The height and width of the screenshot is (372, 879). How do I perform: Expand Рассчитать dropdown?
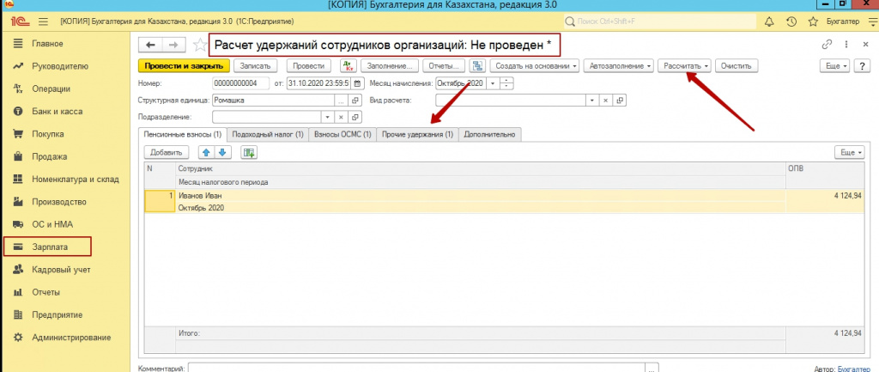[x=685, y=65]
